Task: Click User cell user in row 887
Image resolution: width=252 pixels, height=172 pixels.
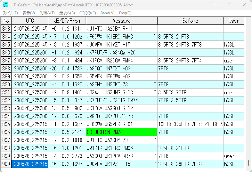Action: click(234, 61)
